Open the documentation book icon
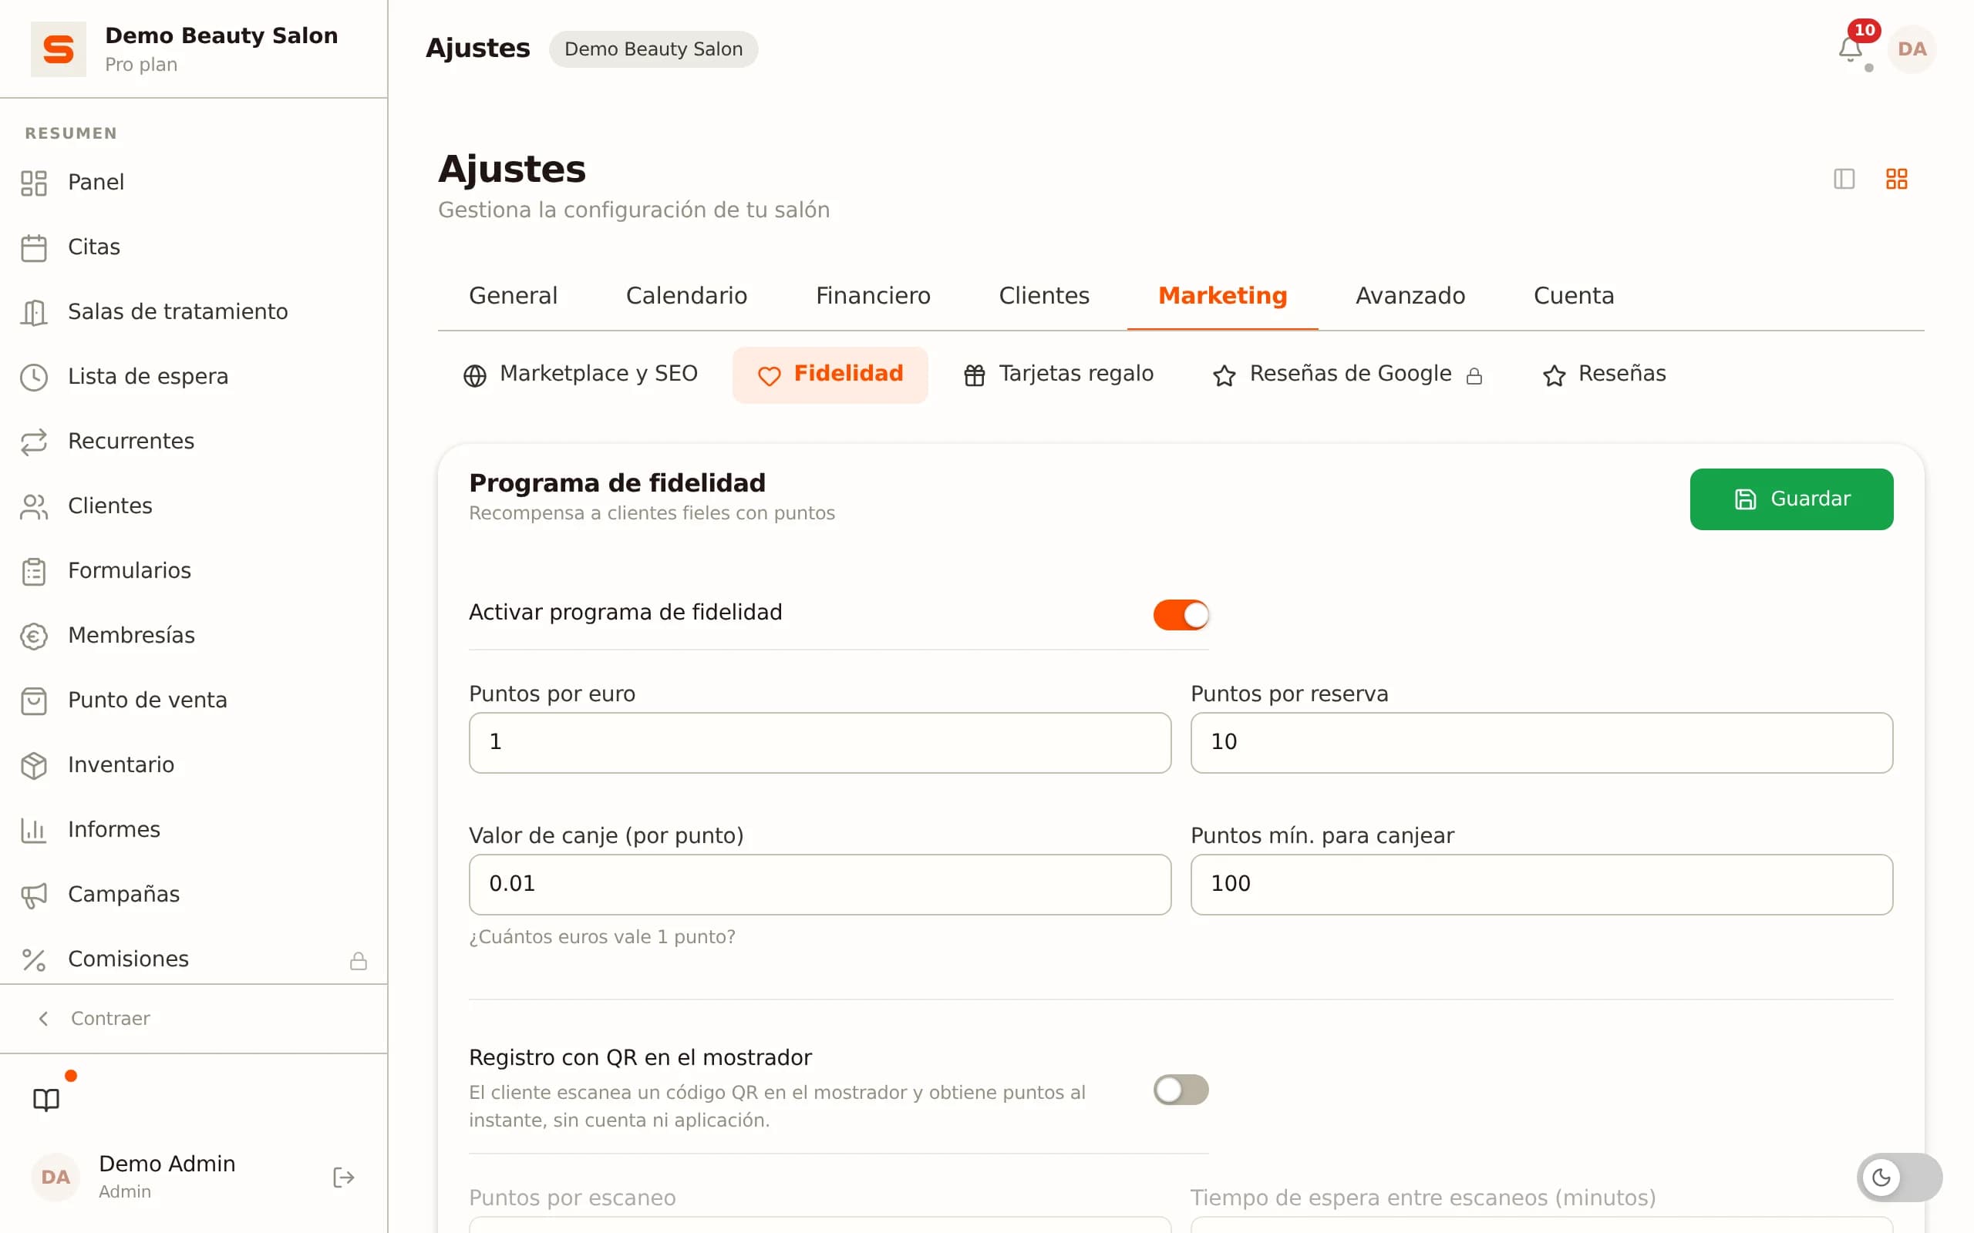Viewport: 1974px width, 1233px height. (46, 1099)
